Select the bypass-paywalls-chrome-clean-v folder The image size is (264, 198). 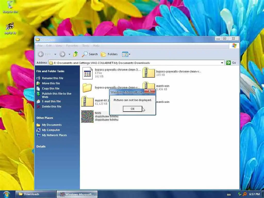click(x=111, y=88)
